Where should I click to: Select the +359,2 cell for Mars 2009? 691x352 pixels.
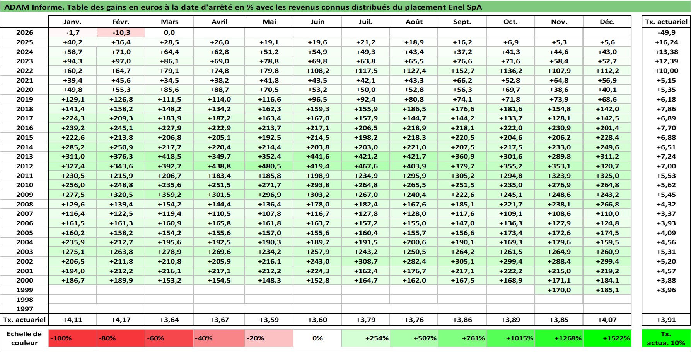[x=169, y=195]
